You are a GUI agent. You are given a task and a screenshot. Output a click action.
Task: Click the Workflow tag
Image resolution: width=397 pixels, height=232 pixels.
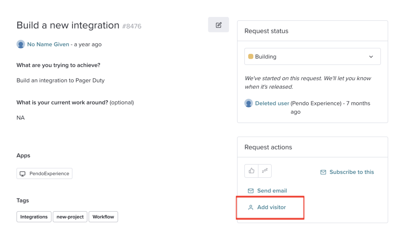tap(103, 217)
